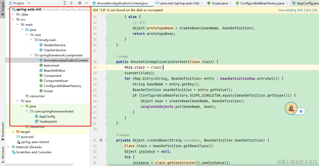The width and height of the screenshot is (319, 166).
Task: Collapse the main folder arrow
Action: pos(17,25)
